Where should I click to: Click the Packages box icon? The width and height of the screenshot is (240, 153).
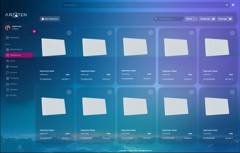pyautogui.click(x=8, y=67)
